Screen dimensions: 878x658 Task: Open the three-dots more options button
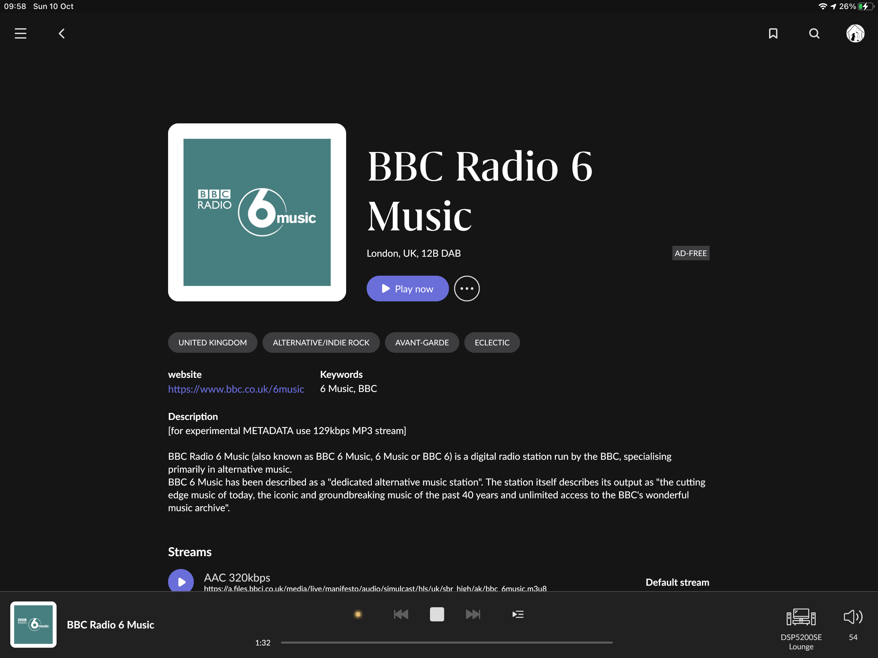[467, 289]
